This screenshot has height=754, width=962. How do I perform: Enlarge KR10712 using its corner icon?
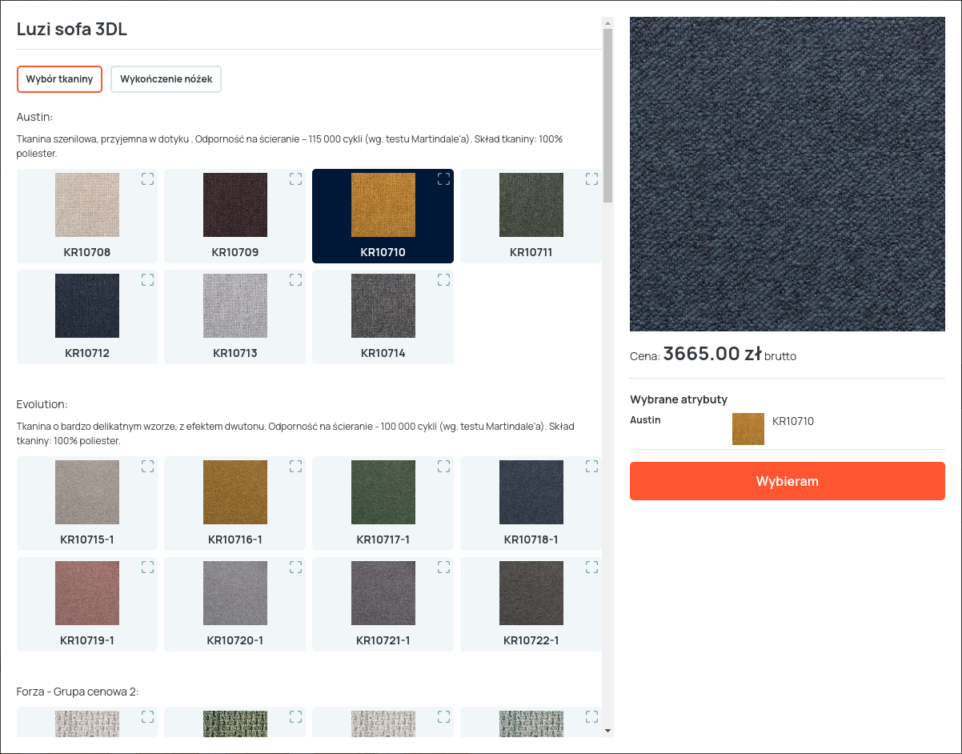(x=147, y=280)
